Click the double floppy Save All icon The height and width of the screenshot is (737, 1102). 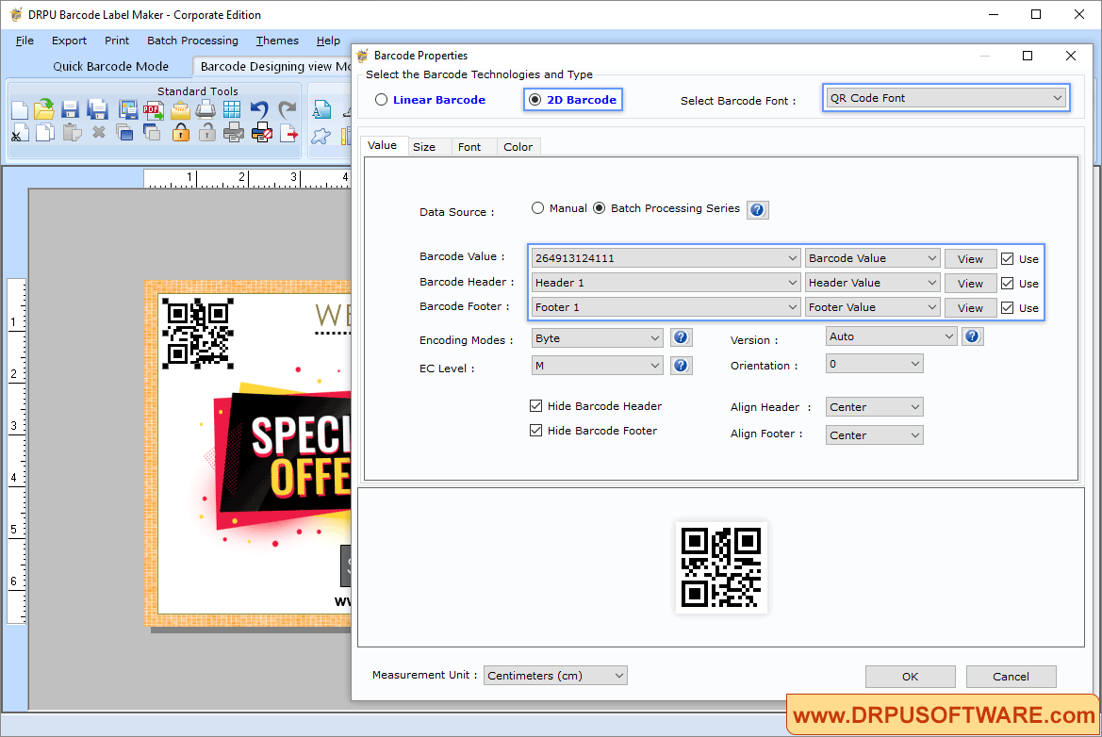(97, 109)
